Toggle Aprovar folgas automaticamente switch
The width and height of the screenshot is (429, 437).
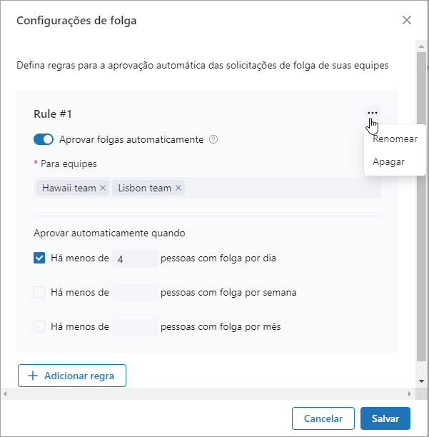(44, 140)
